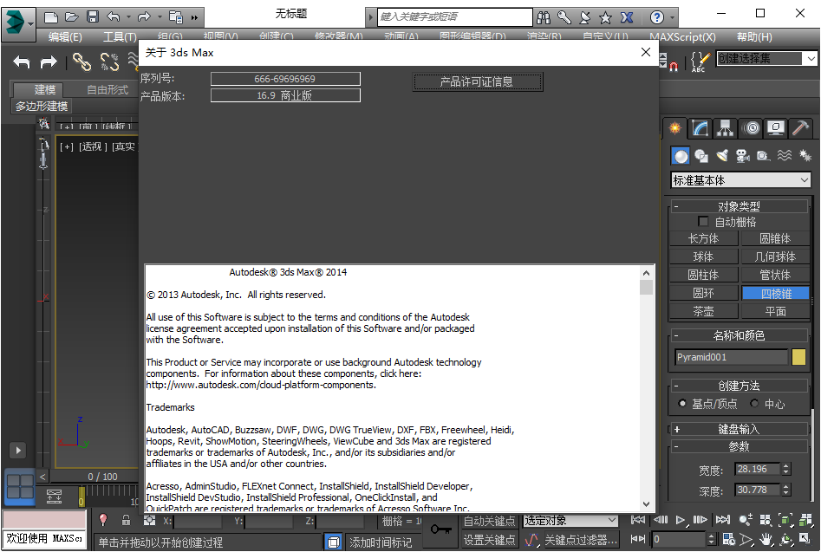Click the Maximize Viewport Toggle icon
This screenshot has height=552, width=821.
pos(805,539)
